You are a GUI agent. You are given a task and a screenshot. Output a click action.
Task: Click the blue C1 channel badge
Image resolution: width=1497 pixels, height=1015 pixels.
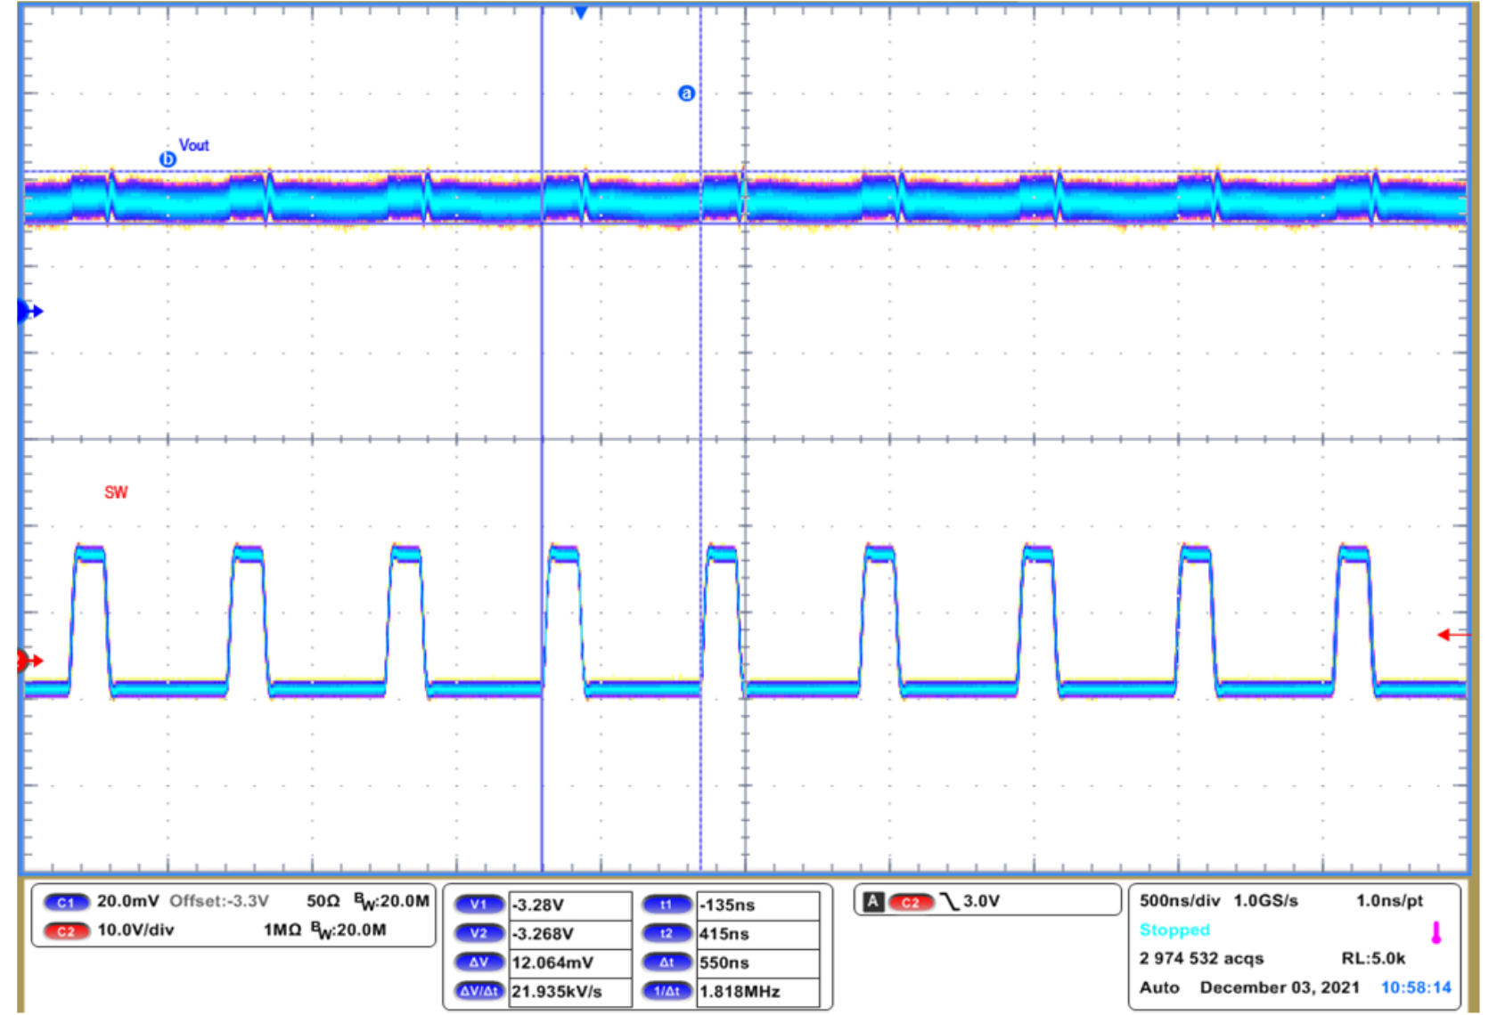tap(66, 902)
